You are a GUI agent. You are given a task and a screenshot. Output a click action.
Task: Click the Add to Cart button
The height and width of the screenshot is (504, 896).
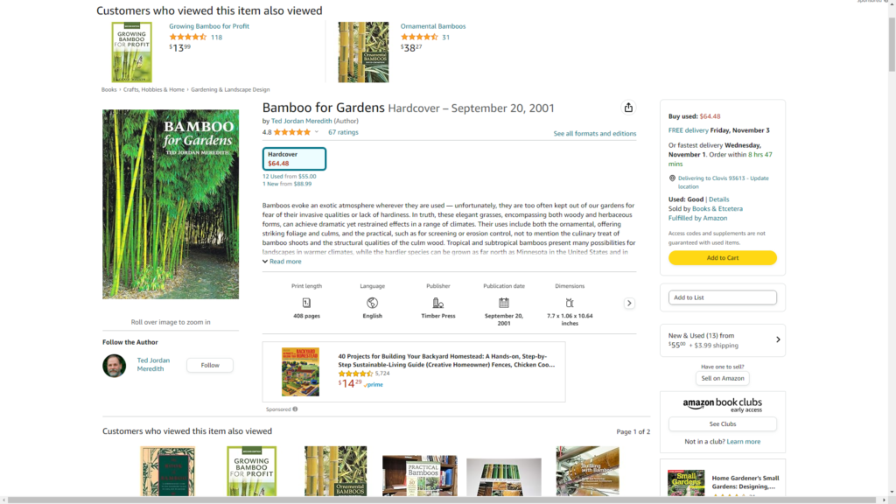click(722, 258)
